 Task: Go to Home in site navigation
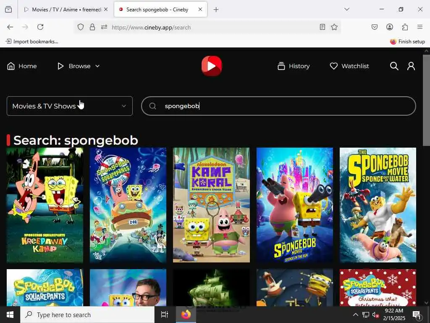(22, 66)
